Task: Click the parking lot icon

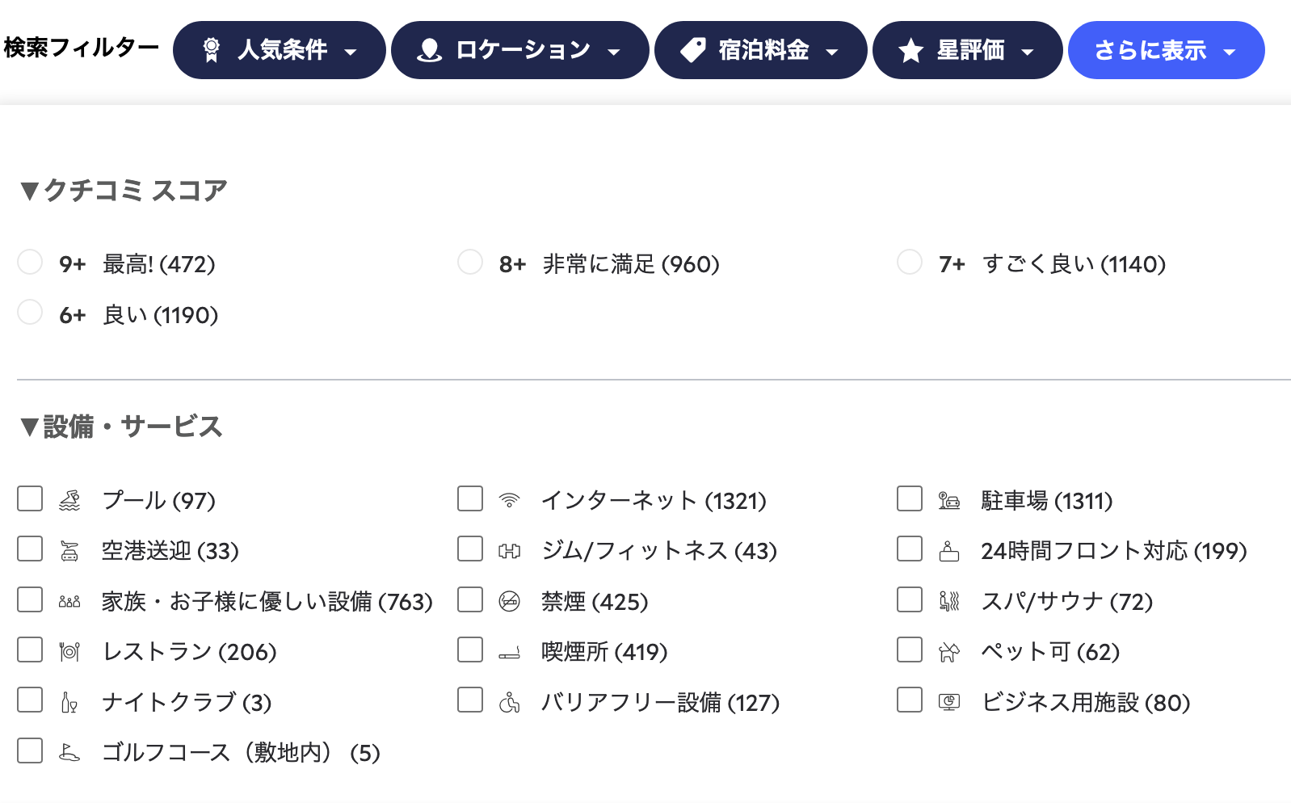Action: coord(949,501)
